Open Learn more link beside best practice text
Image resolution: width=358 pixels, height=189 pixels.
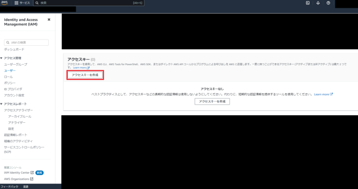coord(323,94)
